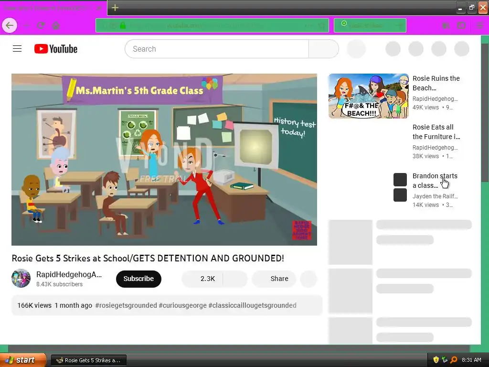This screenshot has width=489, height=367.
Task: Click the network tray icon beside the shield
Action: [445, 360]
